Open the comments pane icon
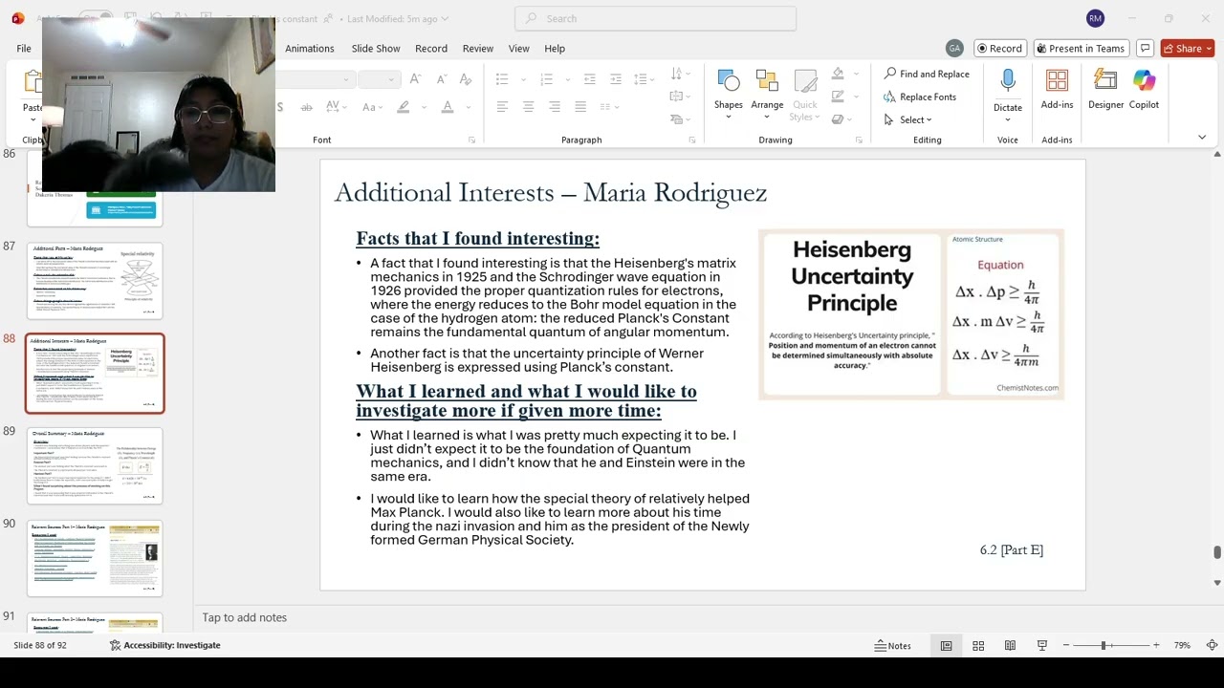This screenshot has height=688, width=1224. point(1145,49)
